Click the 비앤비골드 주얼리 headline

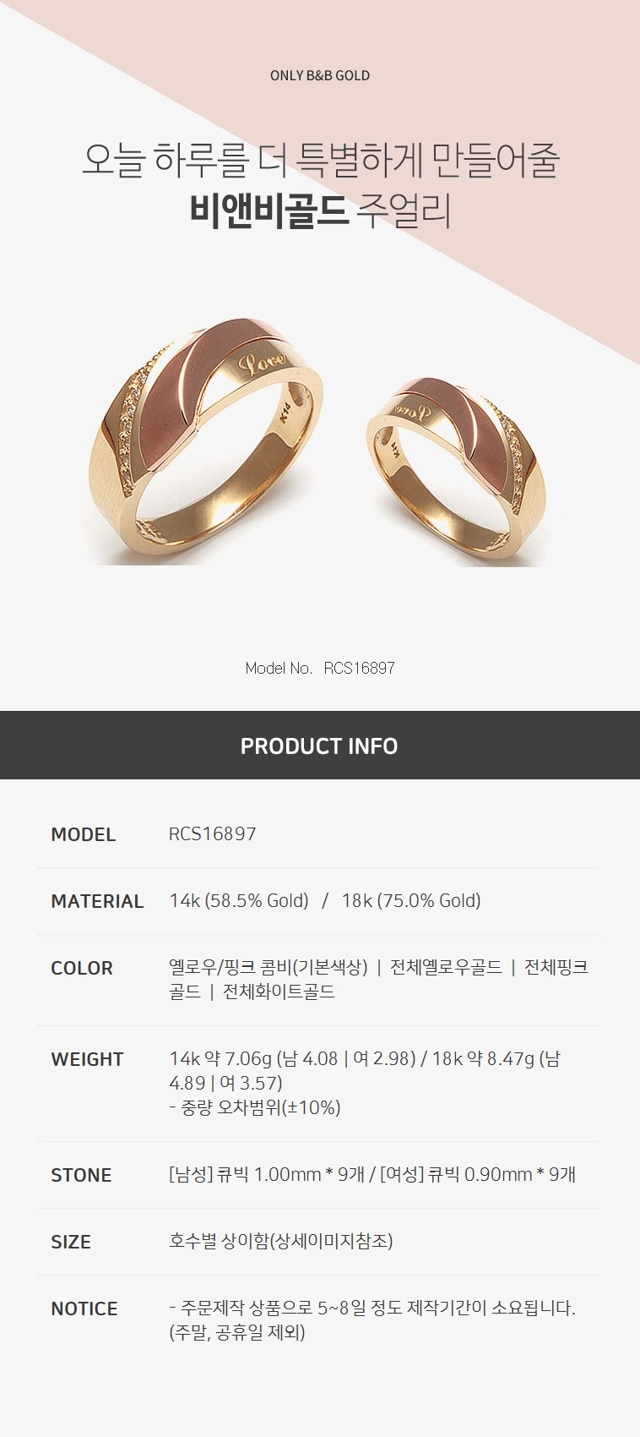pos(320,212)
